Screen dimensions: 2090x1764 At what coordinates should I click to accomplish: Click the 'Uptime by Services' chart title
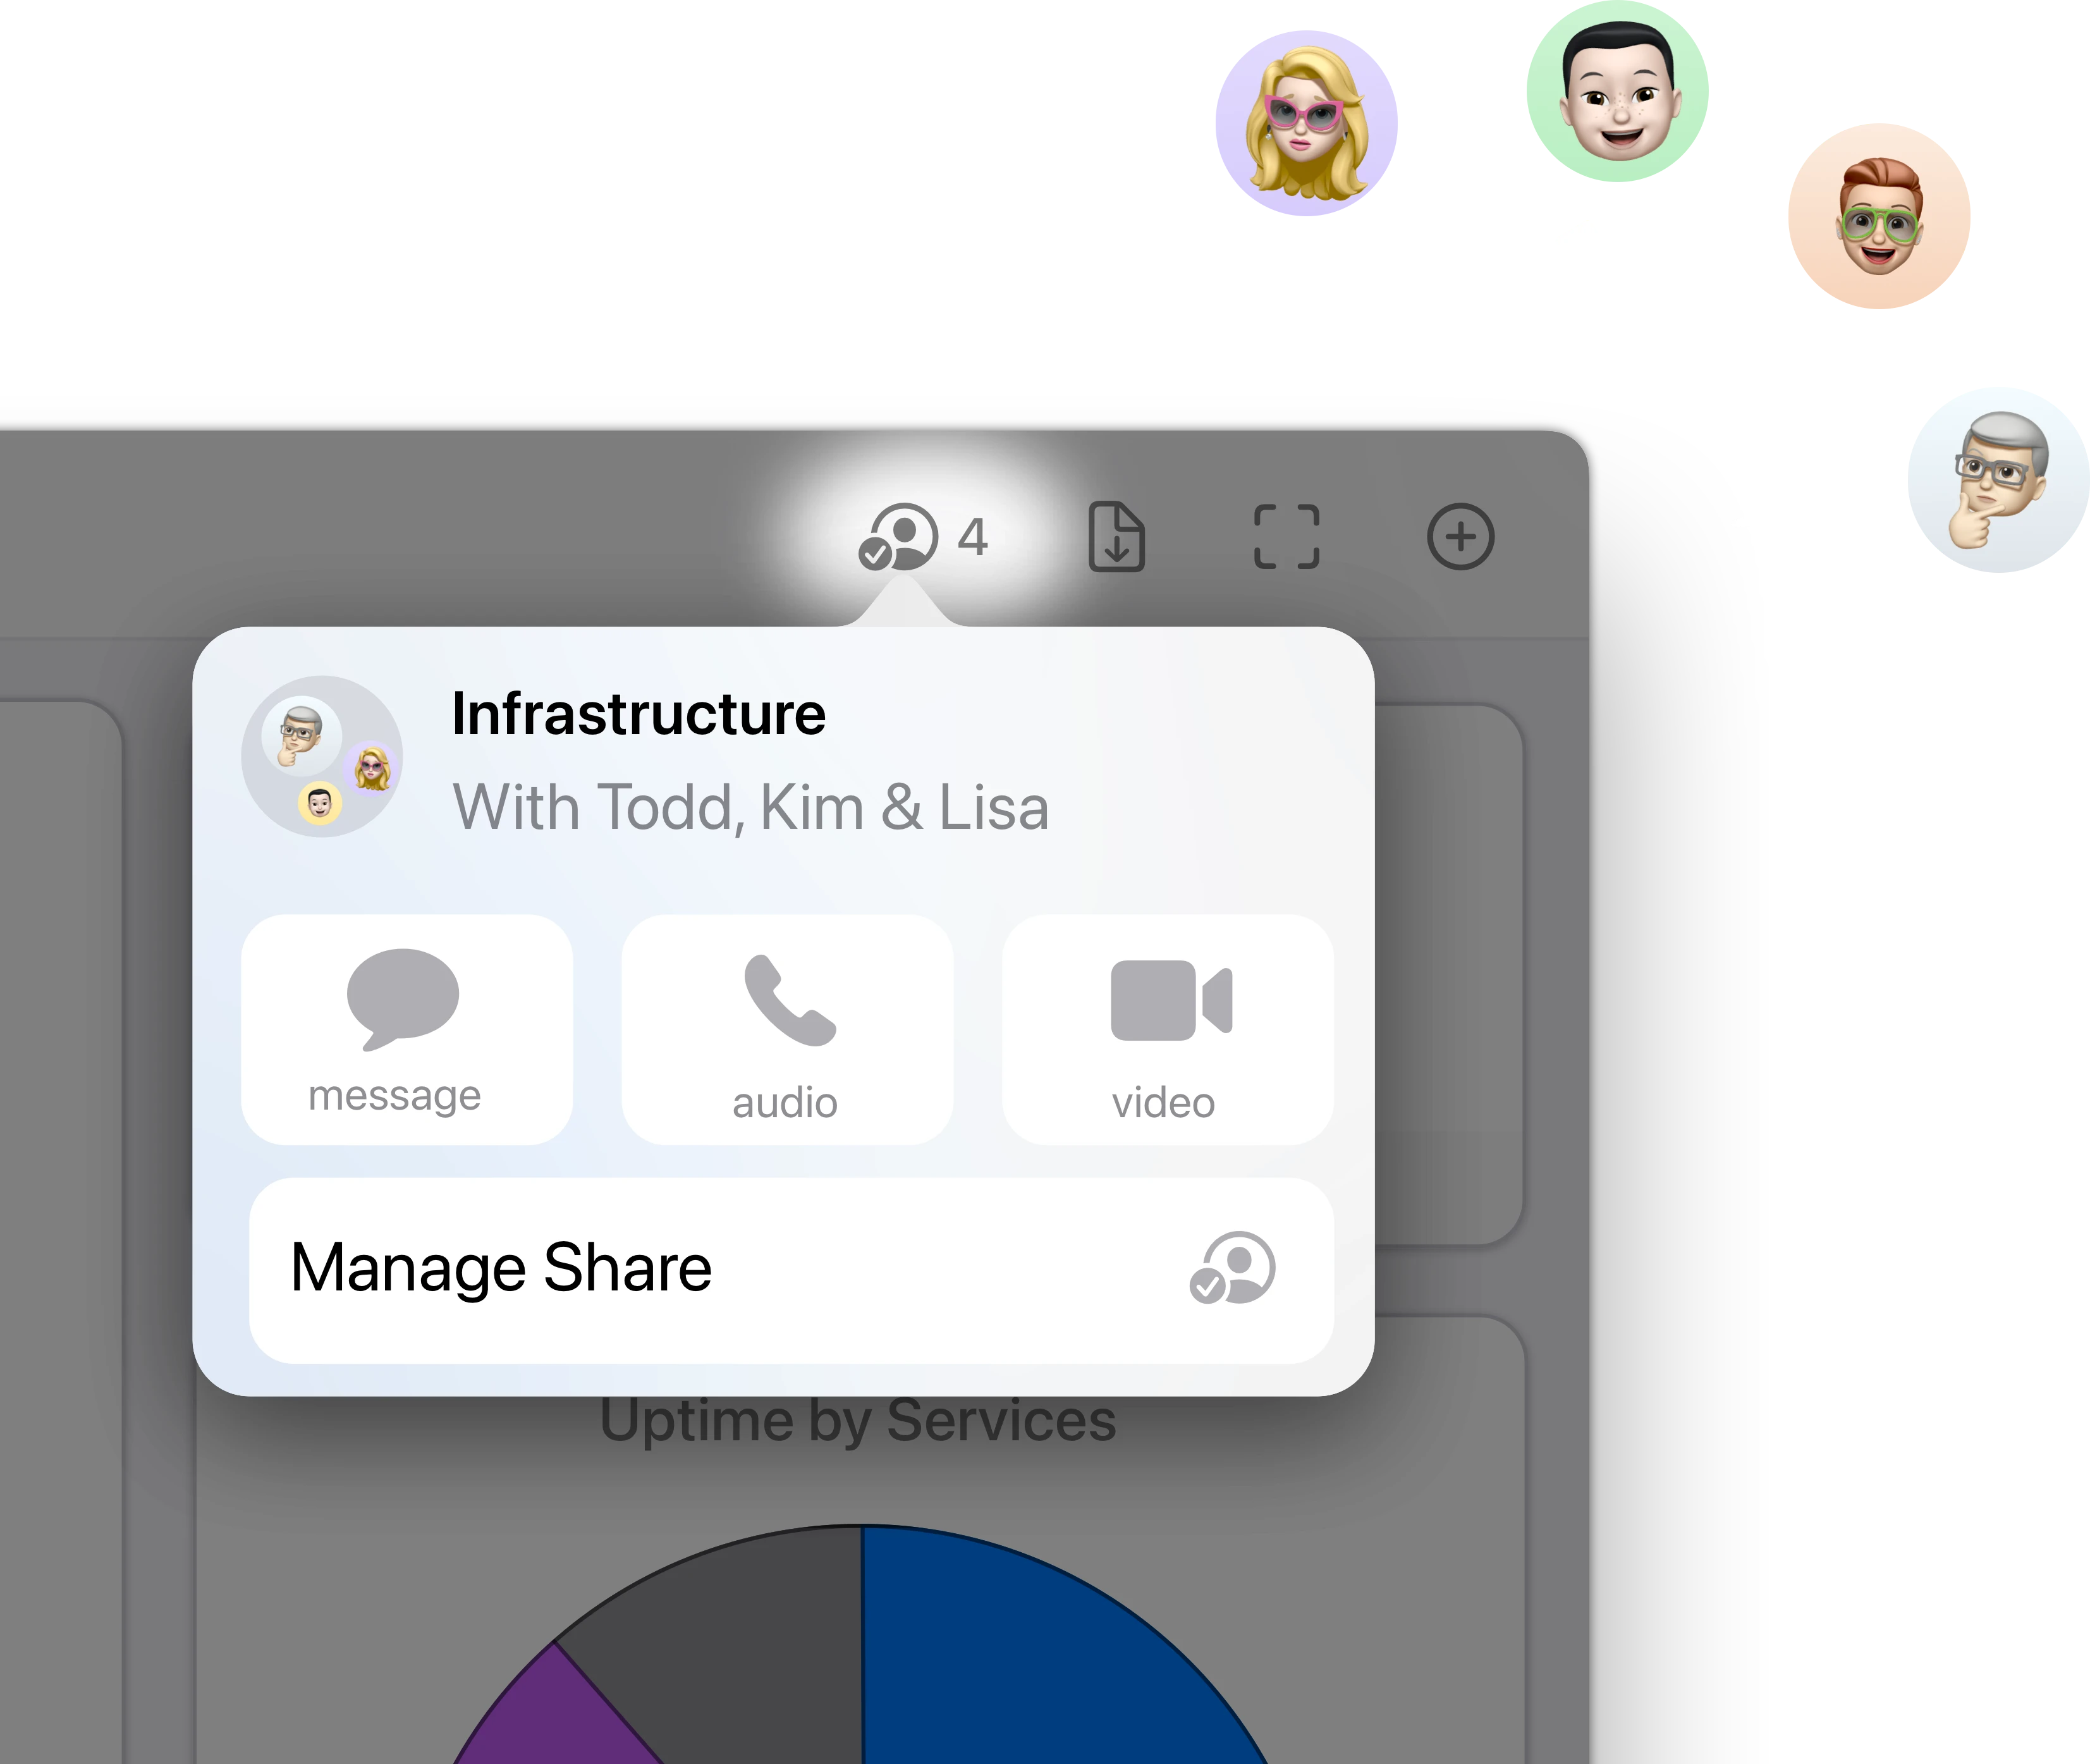coord(858,1420)
